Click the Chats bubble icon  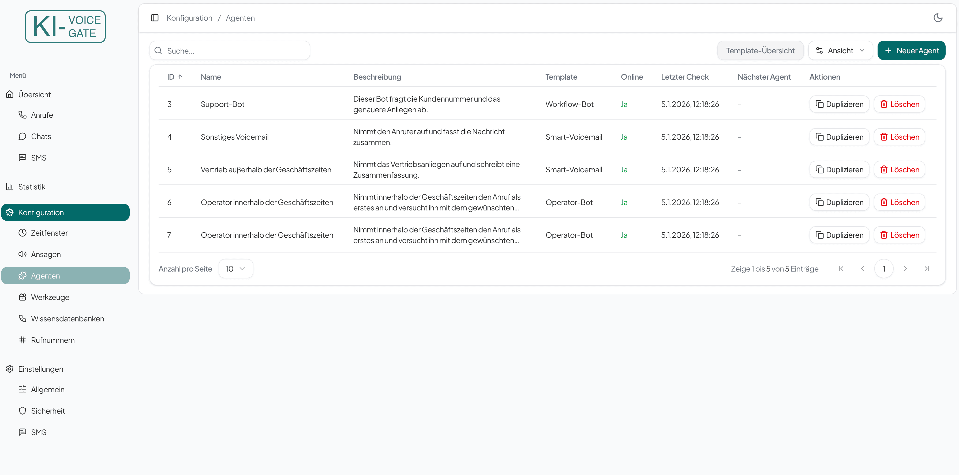(x=22, y=136)
